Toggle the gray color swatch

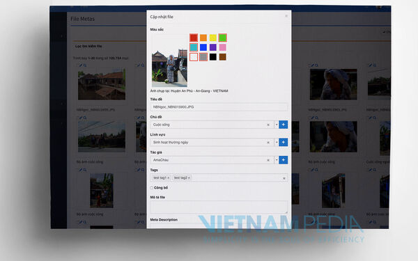click(203, 57)
